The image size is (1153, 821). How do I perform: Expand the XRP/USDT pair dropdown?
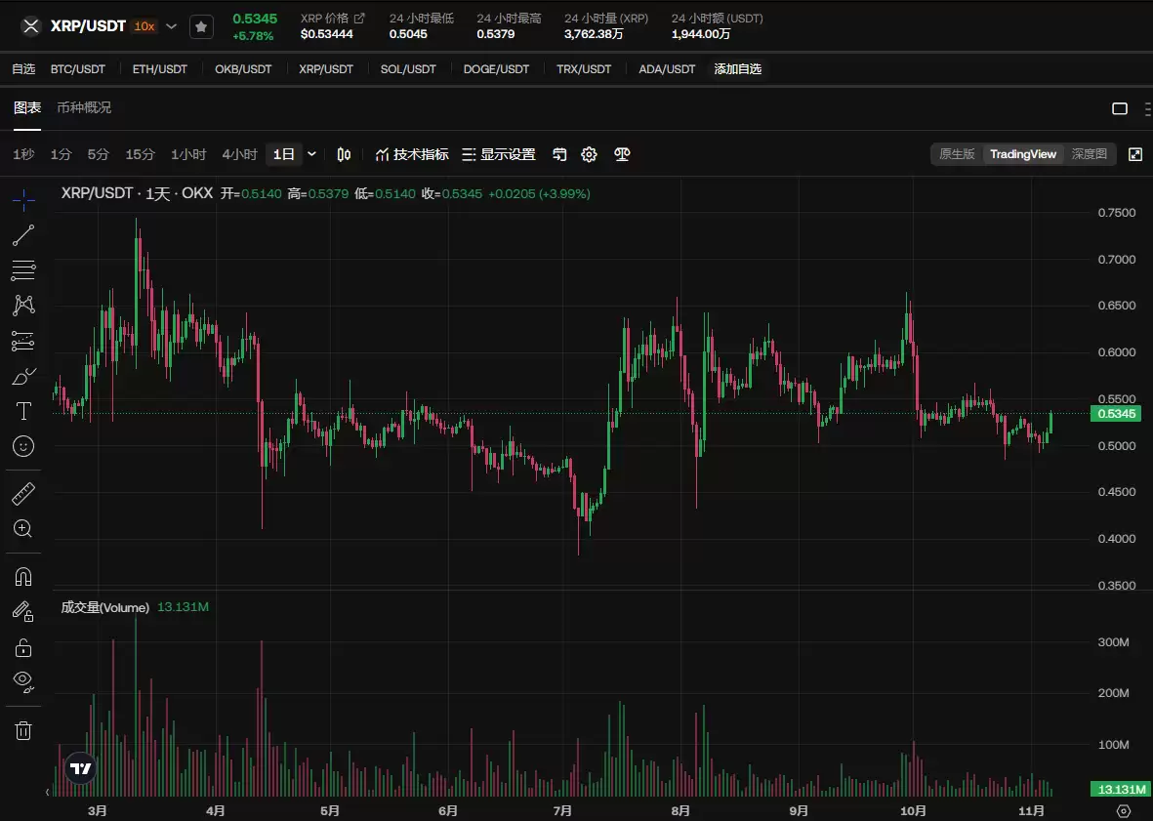click(x=171, y=26)
